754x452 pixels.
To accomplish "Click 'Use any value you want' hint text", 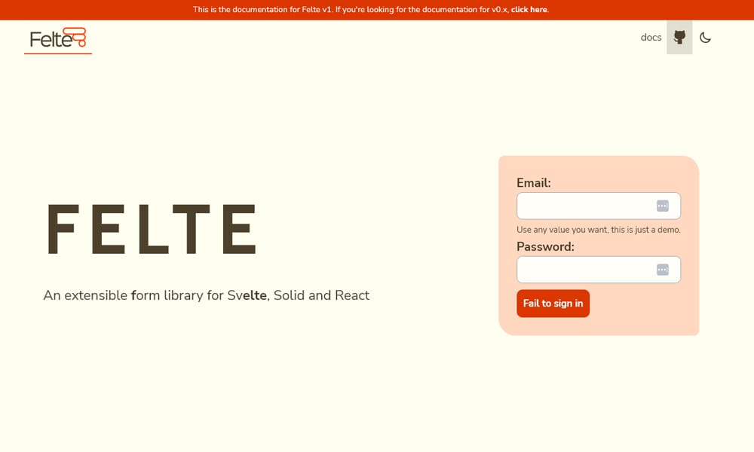I will click(599, 230).
